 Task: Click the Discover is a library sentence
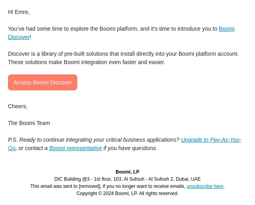(123, 54)
